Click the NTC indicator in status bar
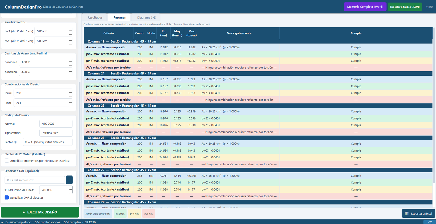This screenshot has height=224, width=436. coord(429,222)
